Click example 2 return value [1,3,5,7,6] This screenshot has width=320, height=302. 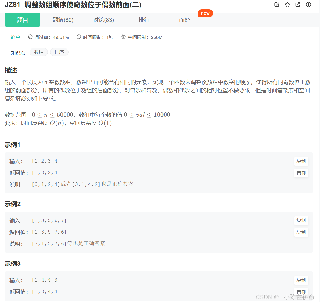coord(49,232)
